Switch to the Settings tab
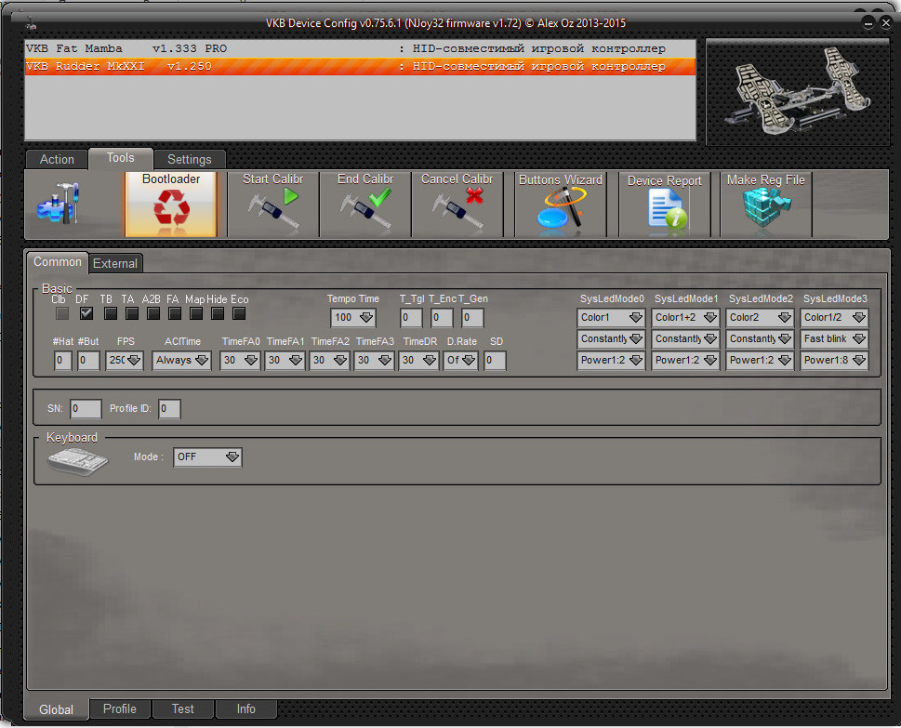The image size is (901, 728). pyautogui.click(x=189, y=159)
